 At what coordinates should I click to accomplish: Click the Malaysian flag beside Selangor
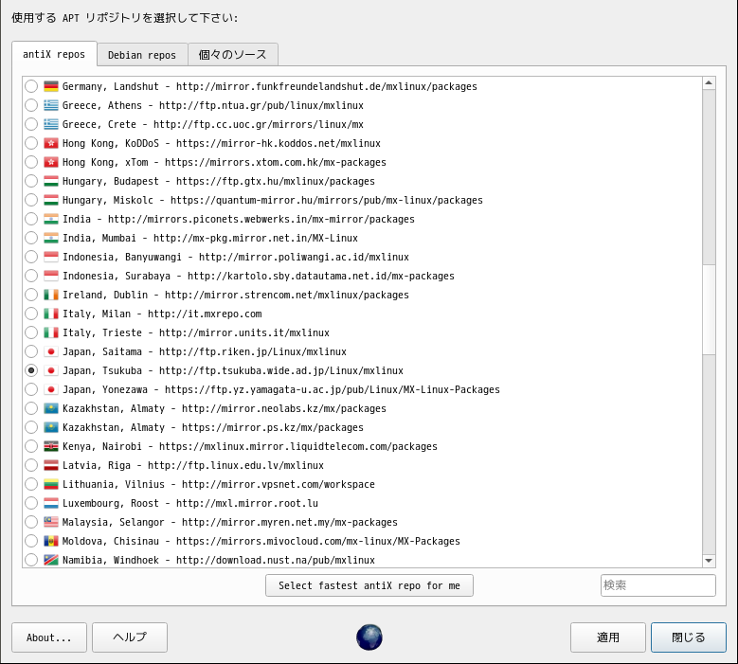point(51,522)
